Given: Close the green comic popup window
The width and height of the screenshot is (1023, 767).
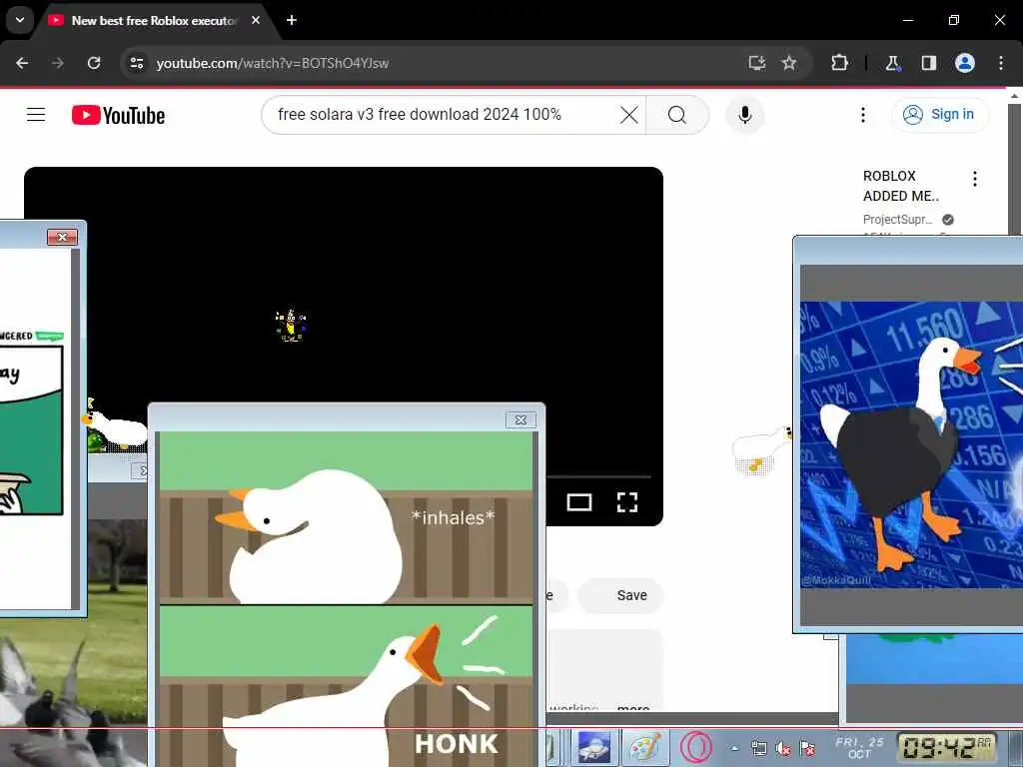Looking at the screenshot, I should (63, 237).
